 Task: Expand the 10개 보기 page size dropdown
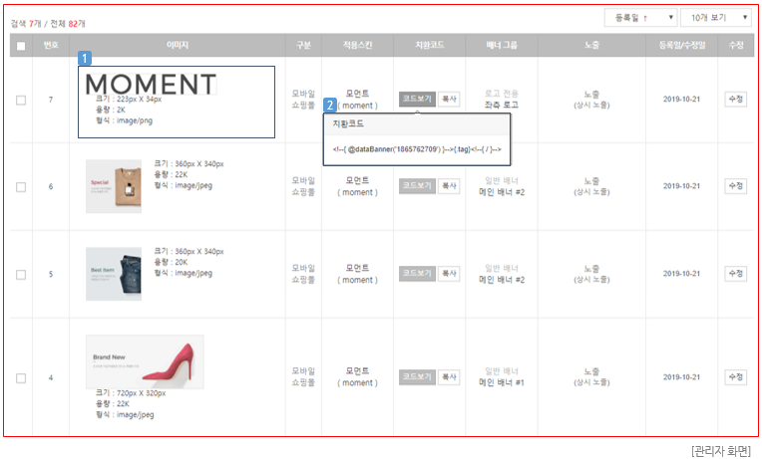[716, 18]
